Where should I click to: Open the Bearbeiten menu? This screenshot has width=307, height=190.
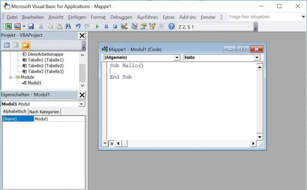click(33, 17)
